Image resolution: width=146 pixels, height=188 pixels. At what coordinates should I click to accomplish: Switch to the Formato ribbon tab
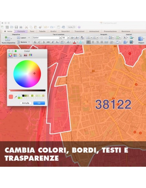pyautogui.click(x=21, y=31)
